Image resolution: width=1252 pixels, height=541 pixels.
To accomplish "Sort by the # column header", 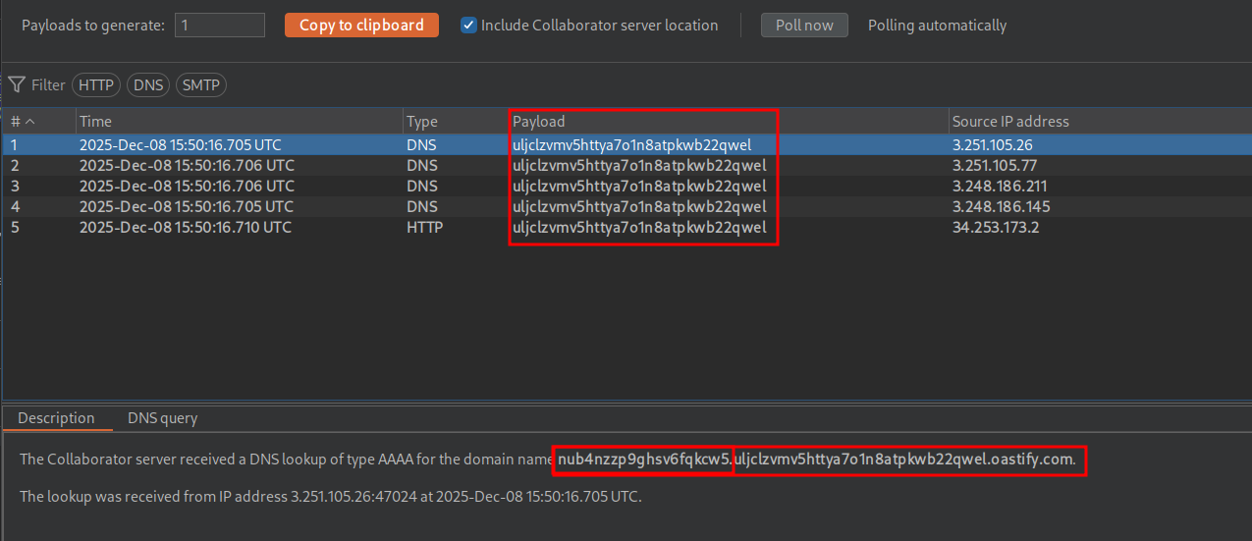I will pos(22,122).
